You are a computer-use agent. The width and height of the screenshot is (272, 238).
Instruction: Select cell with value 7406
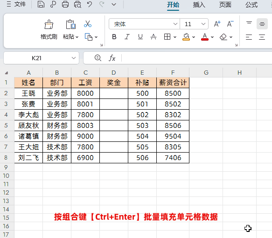[x=173, y=158]
